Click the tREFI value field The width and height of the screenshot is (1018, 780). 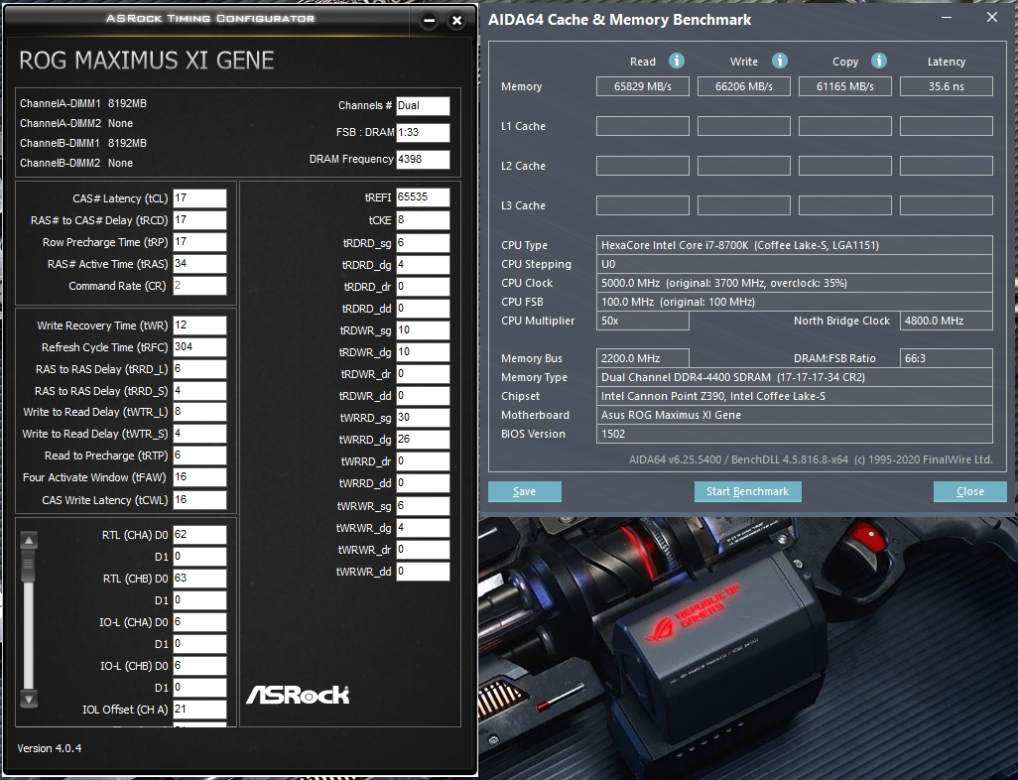click(424, 197)
